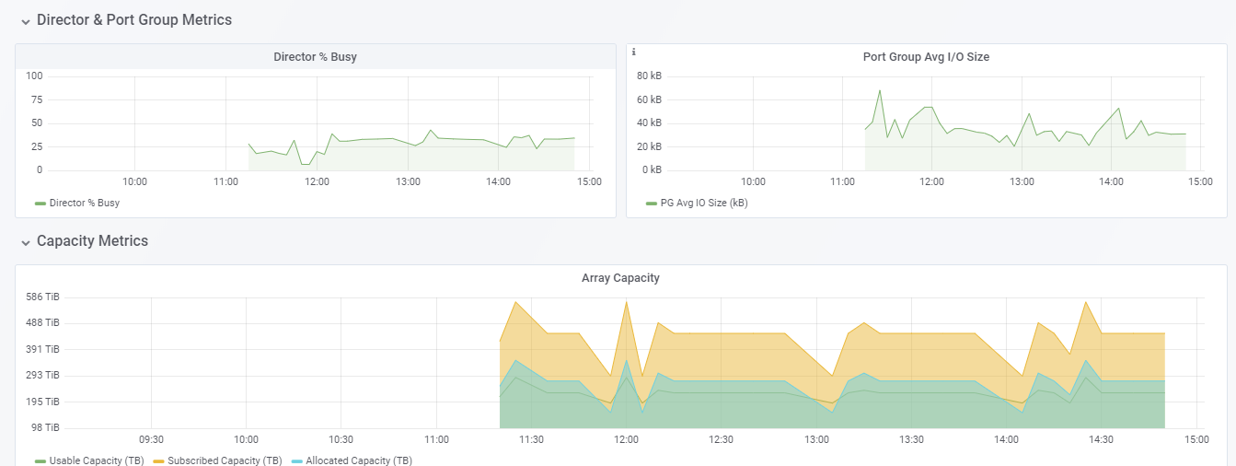Toggle the PG Avg IO Size (kB) legend series

(x=704, y=203)
